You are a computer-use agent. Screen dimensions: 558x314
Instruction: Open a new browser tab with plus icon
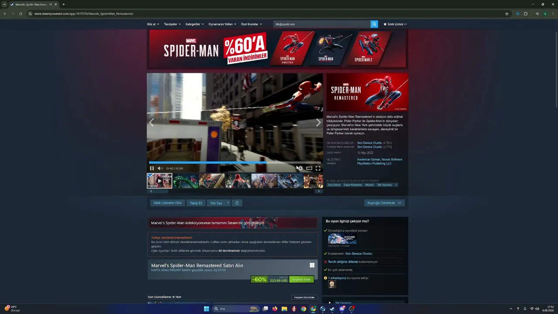click(x=63, y=4)
